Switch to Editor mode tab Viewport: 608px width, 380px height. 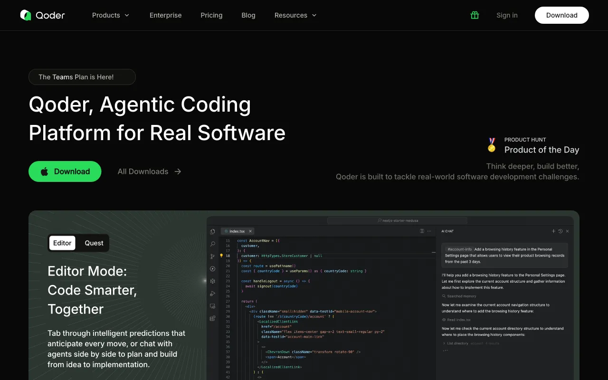[62, 243]
